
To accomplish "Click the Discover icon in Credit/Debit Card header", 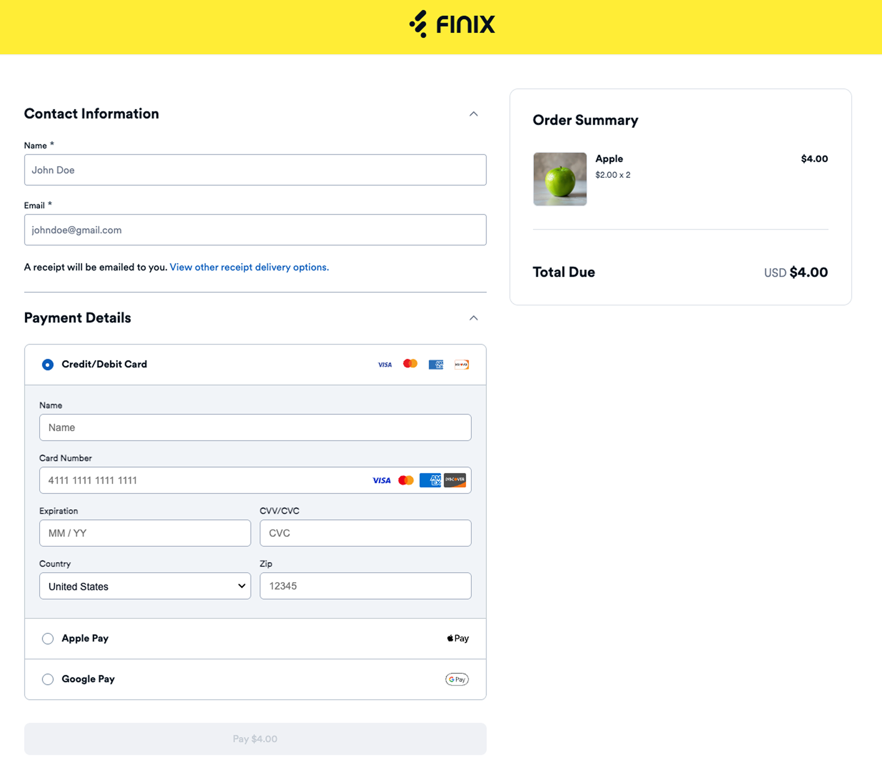I will point(461,365).
